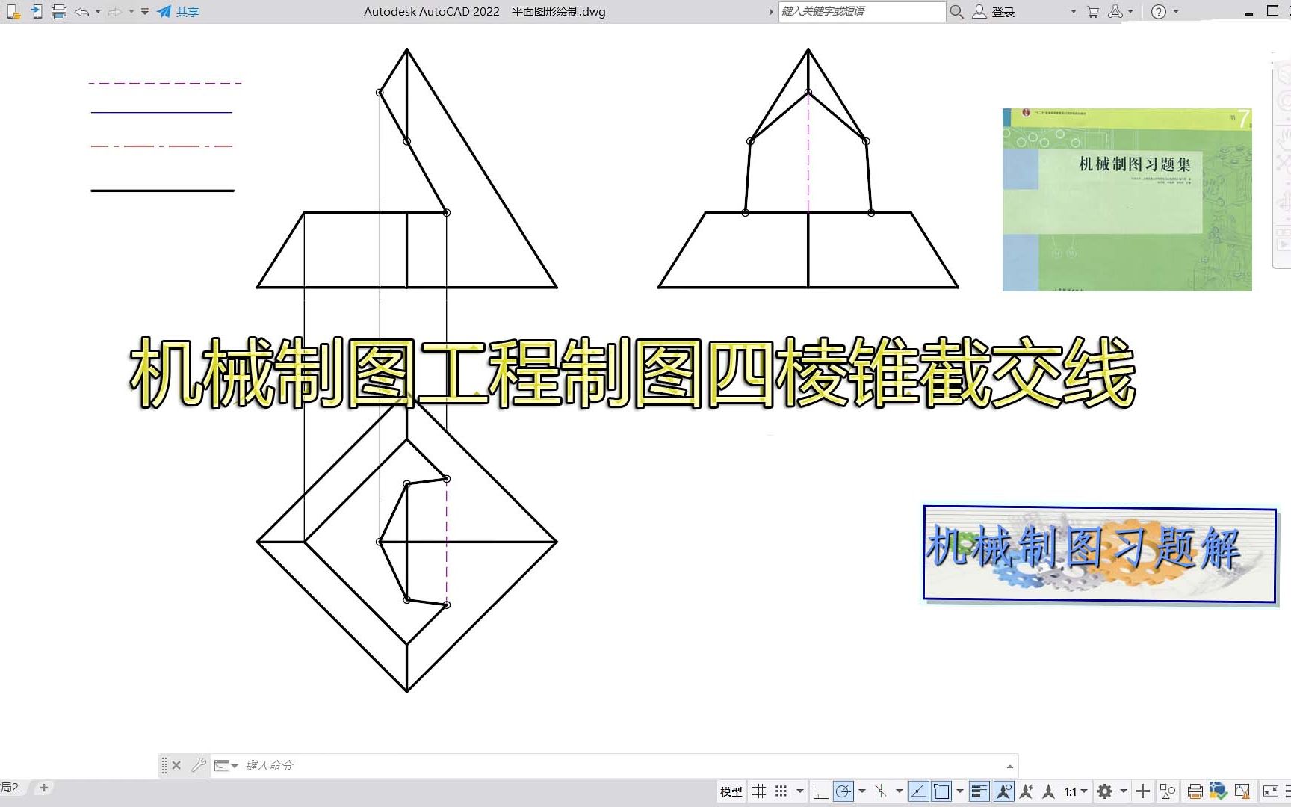This screenshot has height=807, width=1291.
Task: Click the 登录 sign-in button
Action: point(994,12)
